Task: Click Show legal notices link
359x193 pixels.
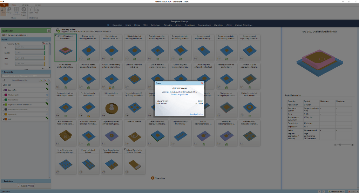Action: tap(196, 114)
